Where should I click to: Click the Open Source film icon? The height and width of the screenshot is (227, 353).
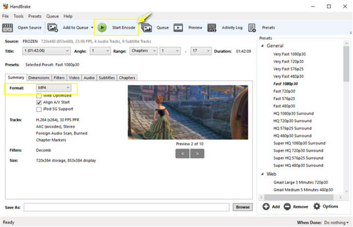(8, 28)
